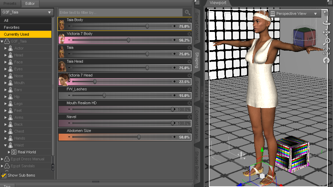Click the view cube in viewport

pos(304,38)
